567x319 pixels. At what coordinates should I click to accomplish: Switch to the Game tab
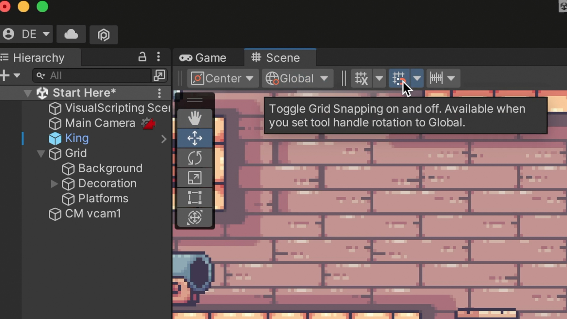pyautogui.click(x=203, y=58)
